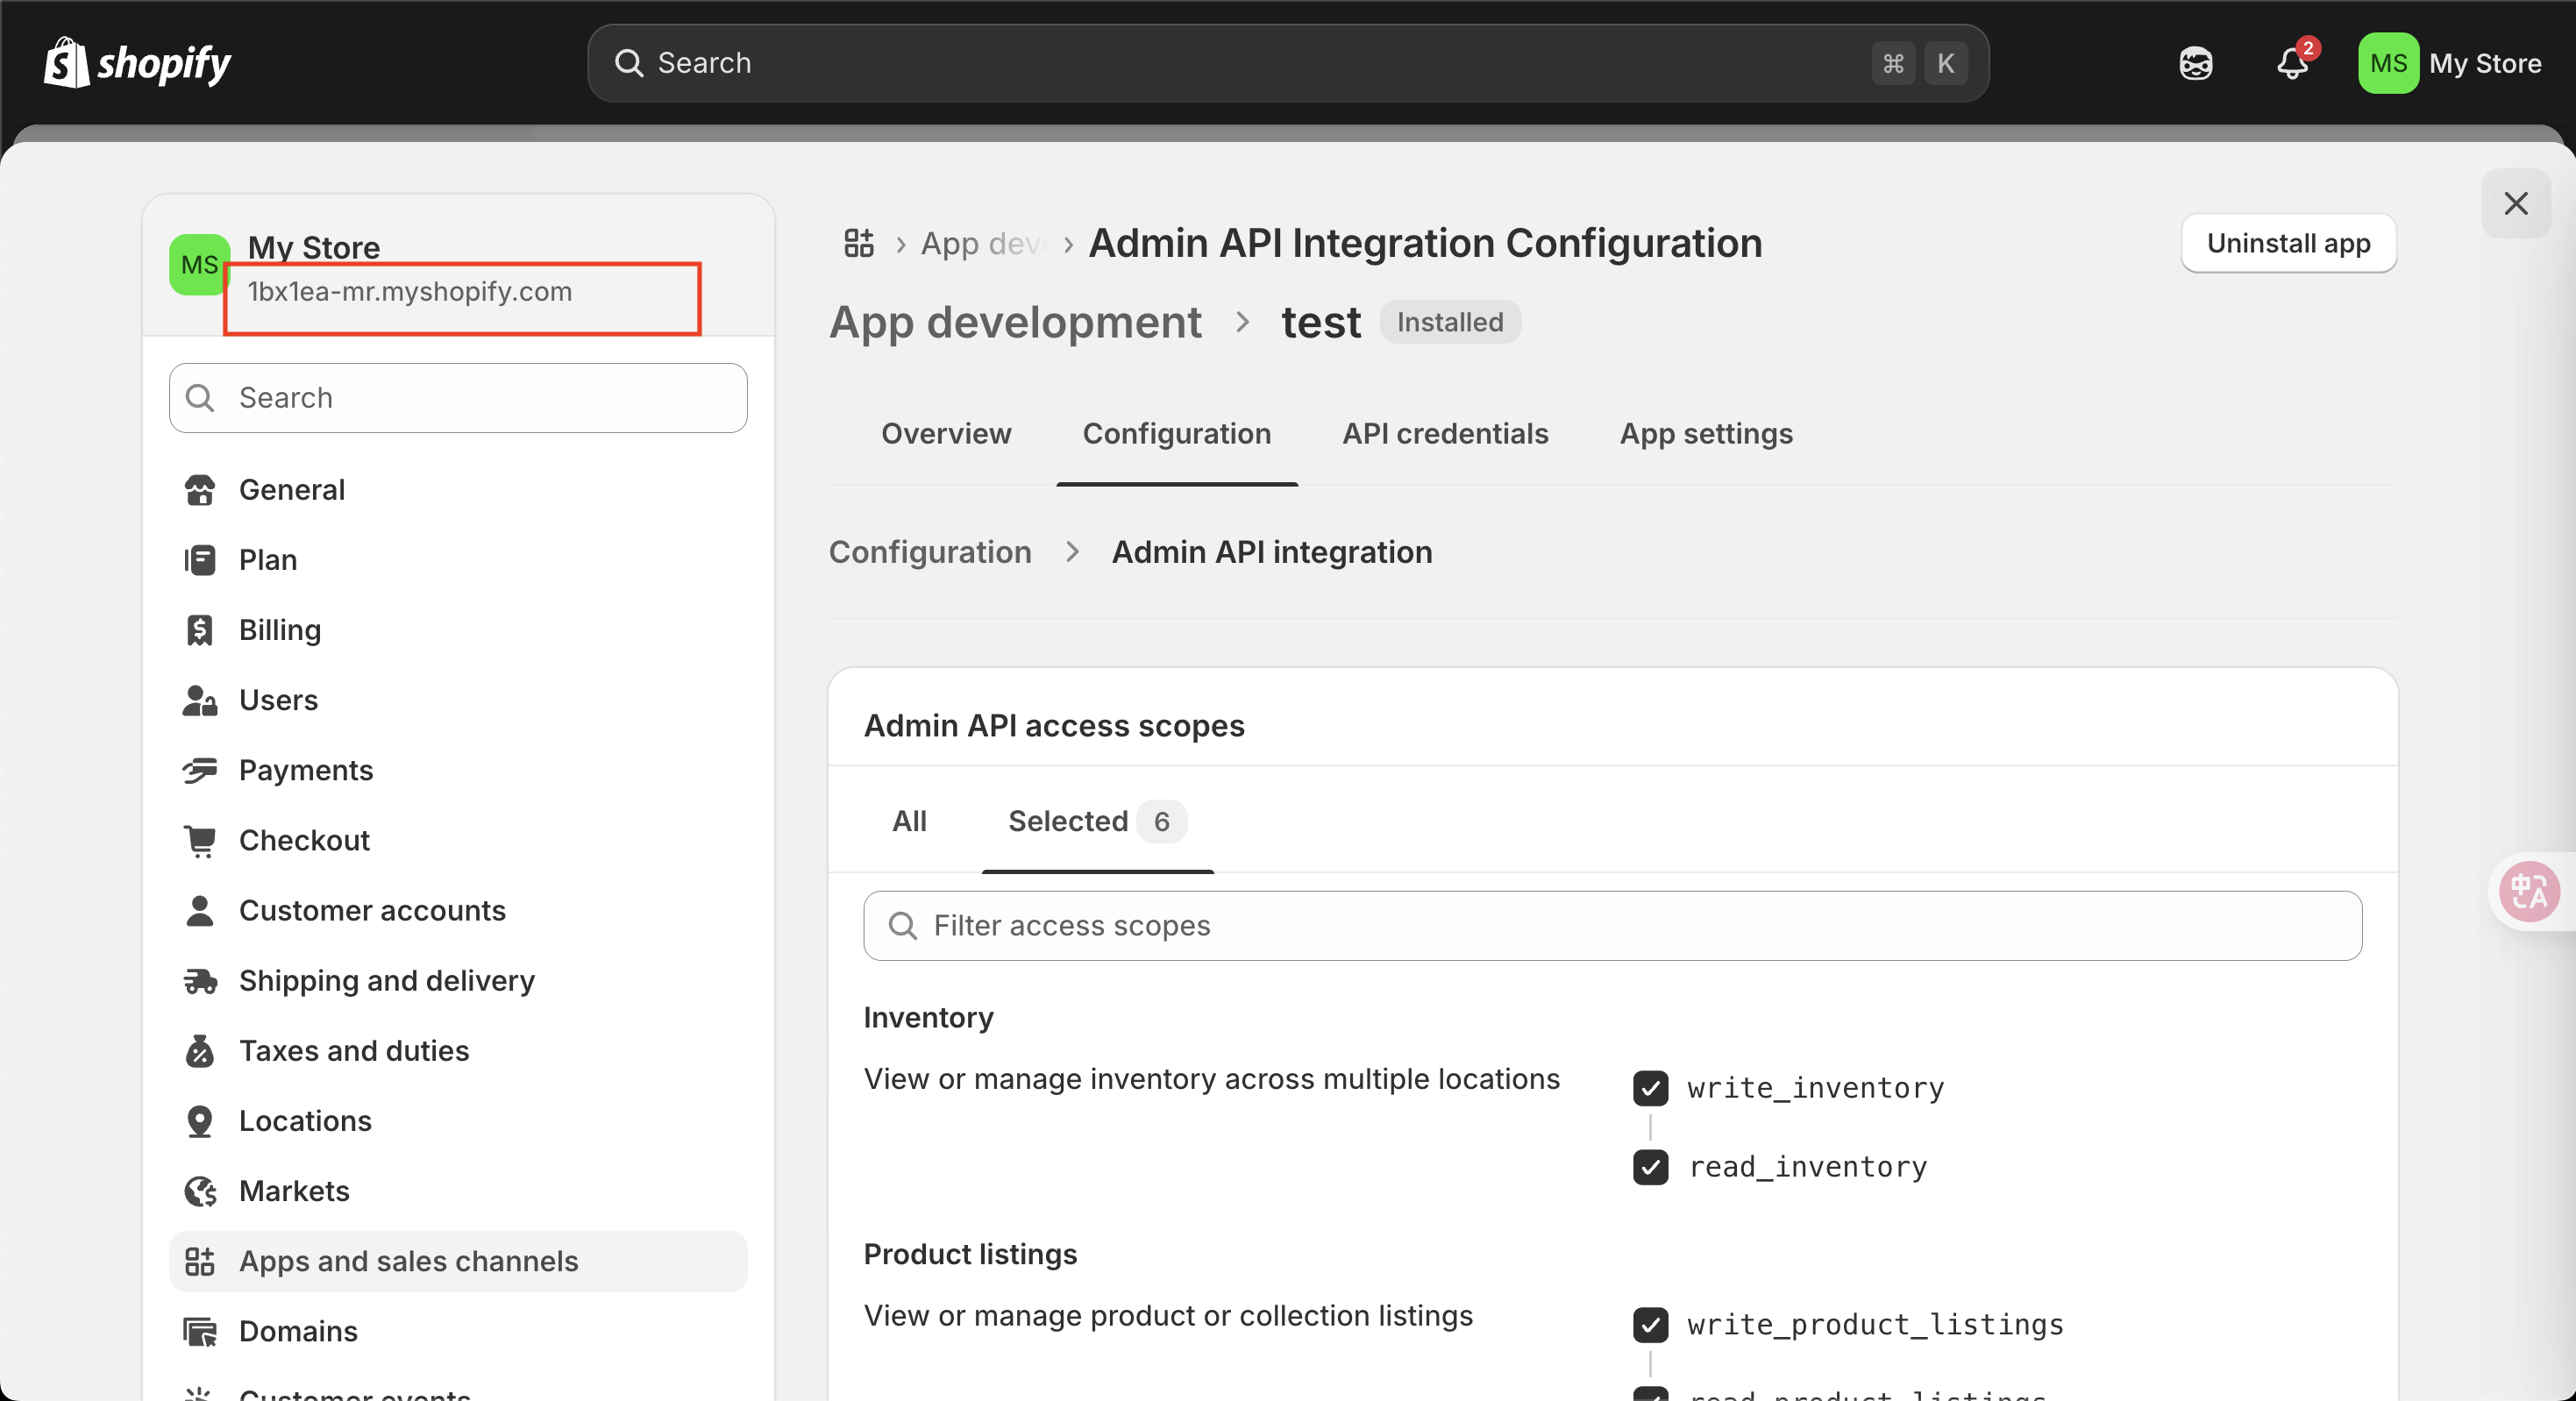The height and width of the screenshot is (1401, 2576).
Task: Open the App development heading link
Action: 1014,322
